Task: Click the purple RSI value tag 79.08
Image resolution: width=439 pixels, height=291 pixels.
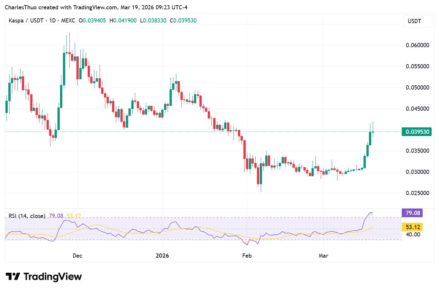Action: 412,213
